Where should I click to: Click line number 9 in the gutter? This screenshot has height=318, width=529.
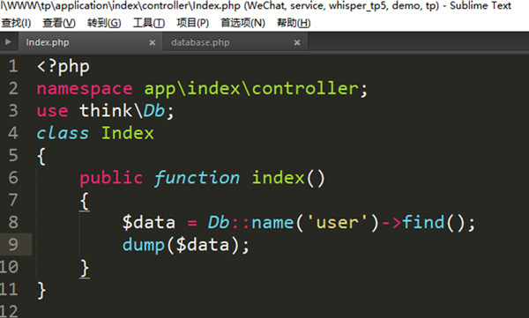[x=13, y=245]
